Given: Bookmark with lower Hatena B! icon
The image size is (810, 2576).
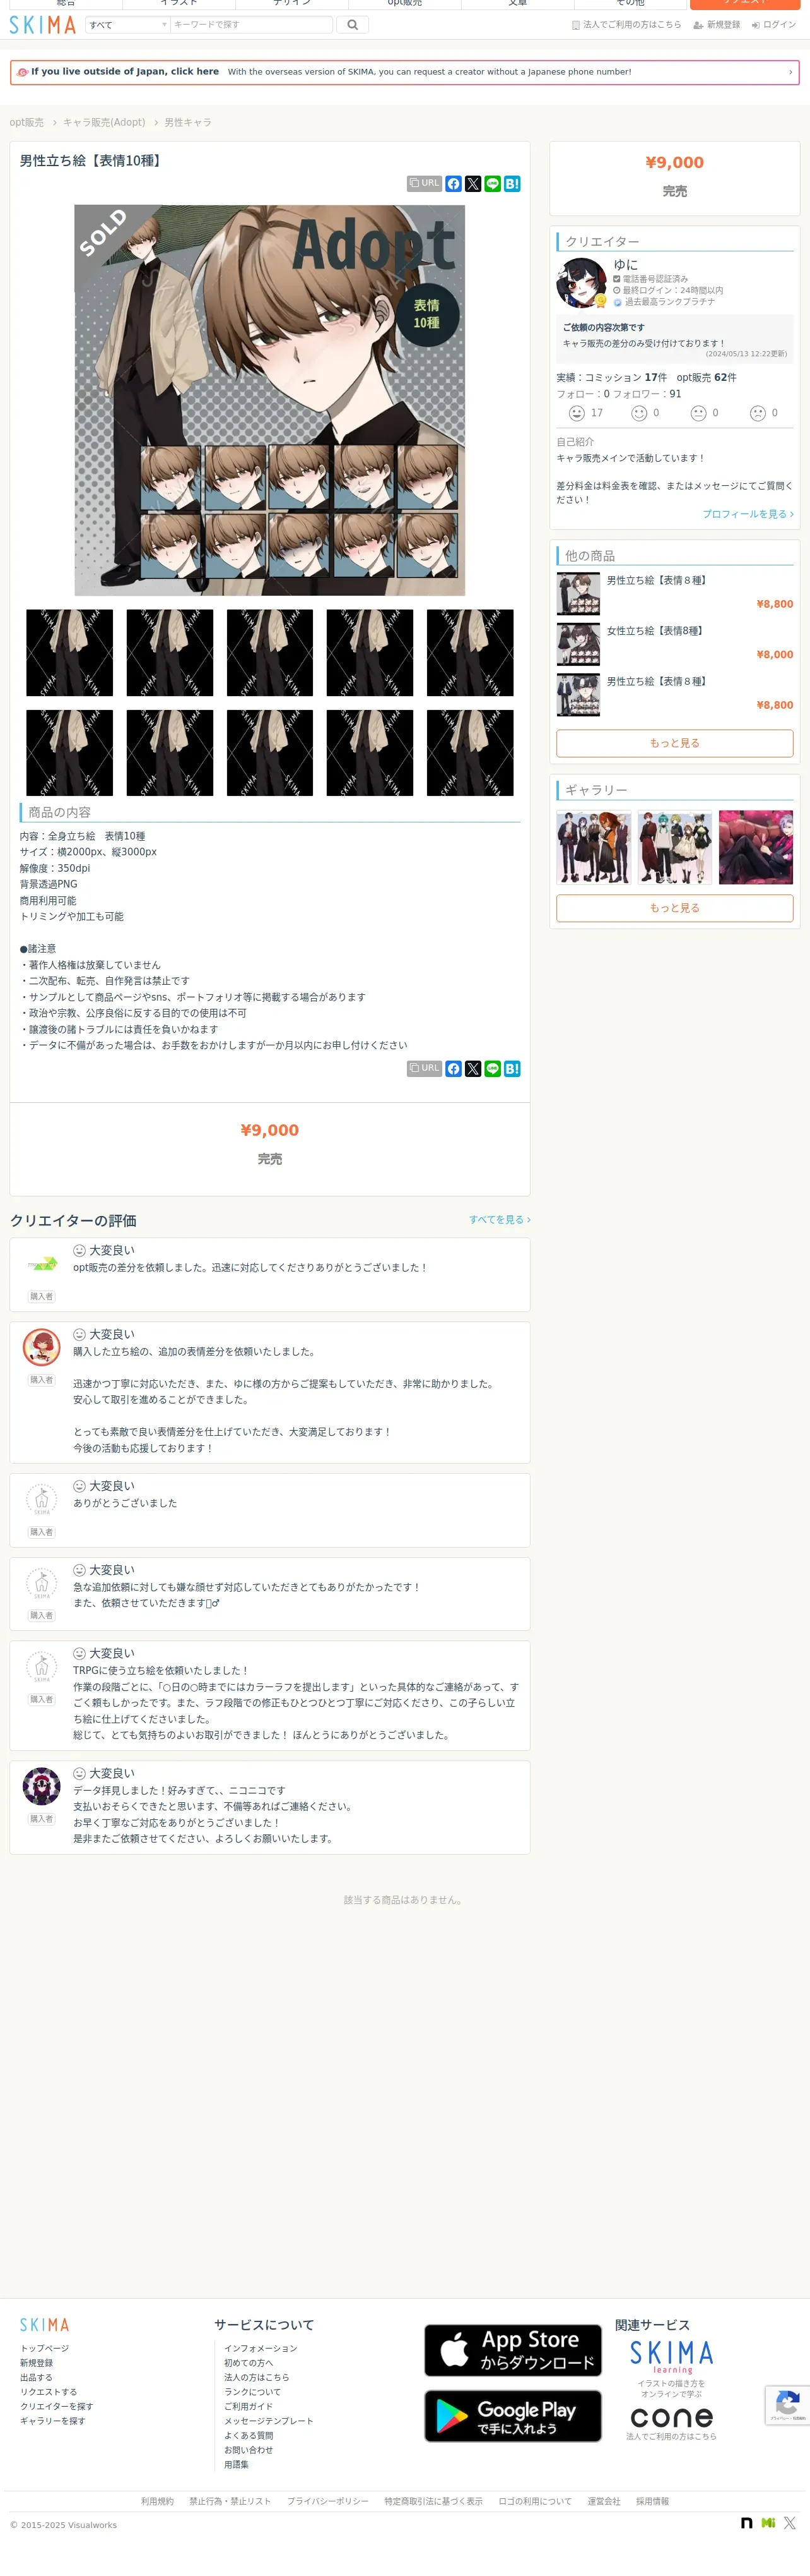Looking at the screenshot, I should point(512,1068).
